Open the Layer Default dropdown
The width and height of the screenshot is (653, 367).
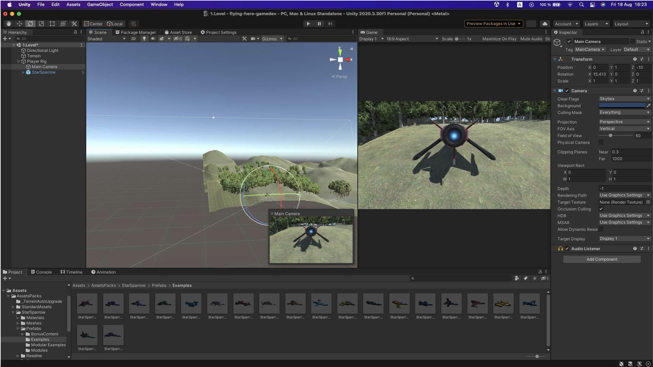(637, 50)
